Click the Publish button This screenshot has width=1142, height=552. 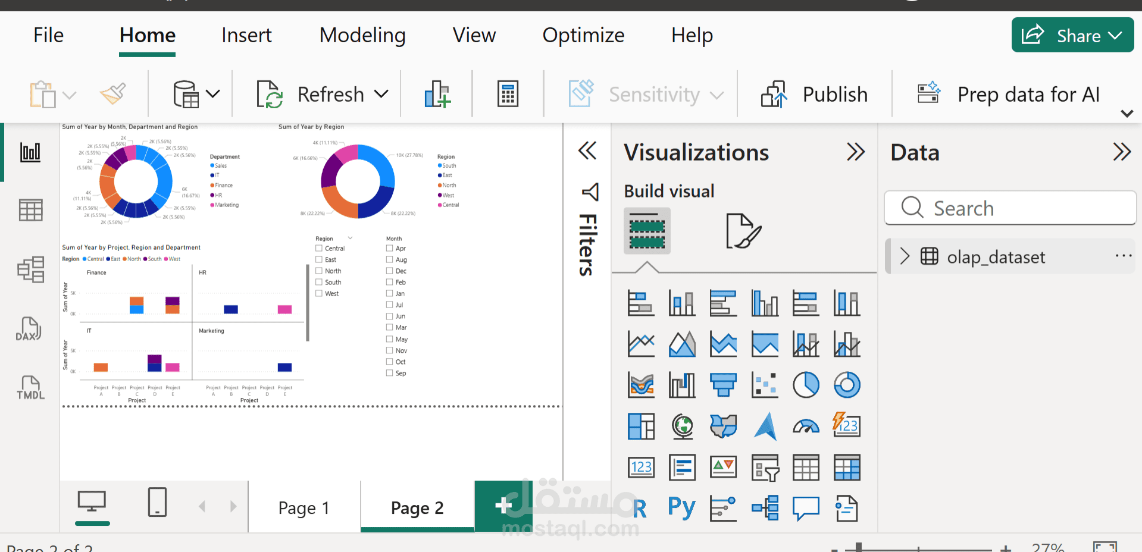(815, 95)
